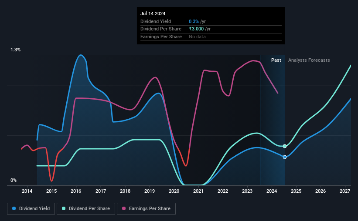This screenshot has height=221, width=358.
Task: Click the 2020 x-axis label
Action: 174,191
